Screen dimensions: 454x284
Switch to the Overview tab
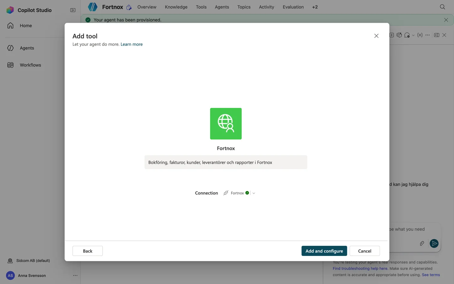147,7
